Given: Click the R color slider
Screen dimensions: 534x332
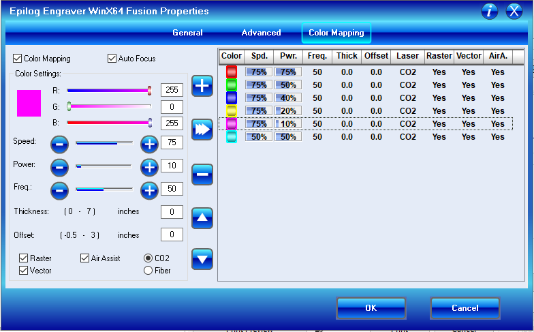Looking at the screenshot, I should point(109,90).
